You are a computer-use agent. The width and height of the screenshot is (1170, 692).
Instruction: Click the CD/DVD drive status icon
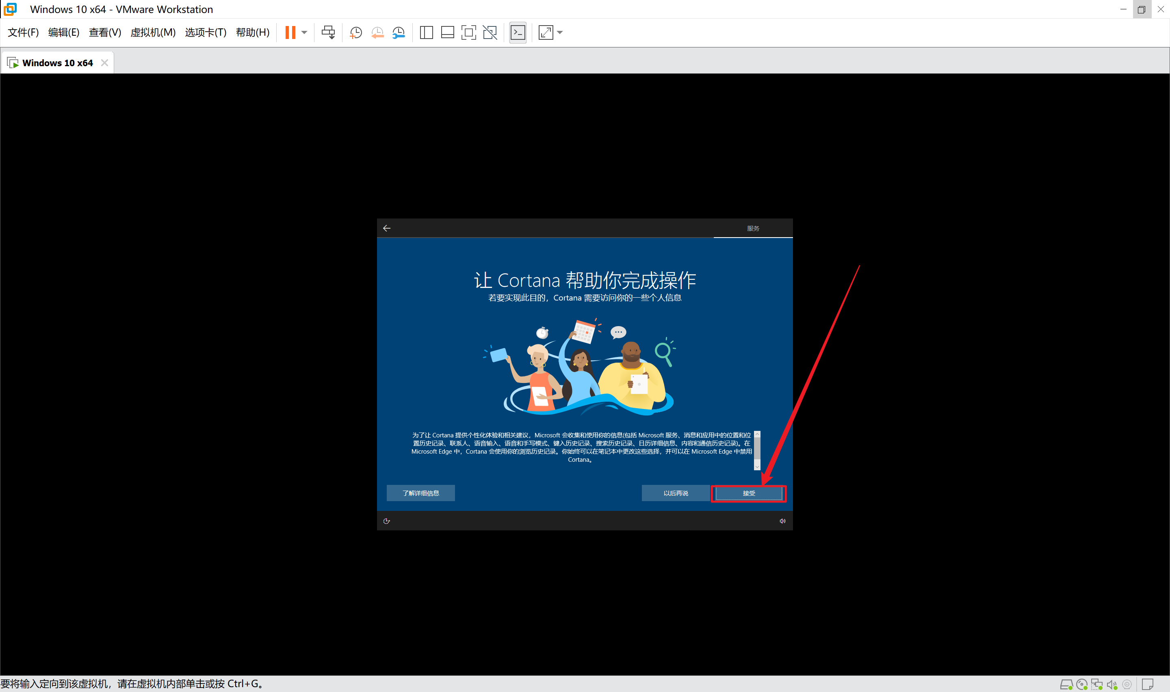coord(1081,684)
